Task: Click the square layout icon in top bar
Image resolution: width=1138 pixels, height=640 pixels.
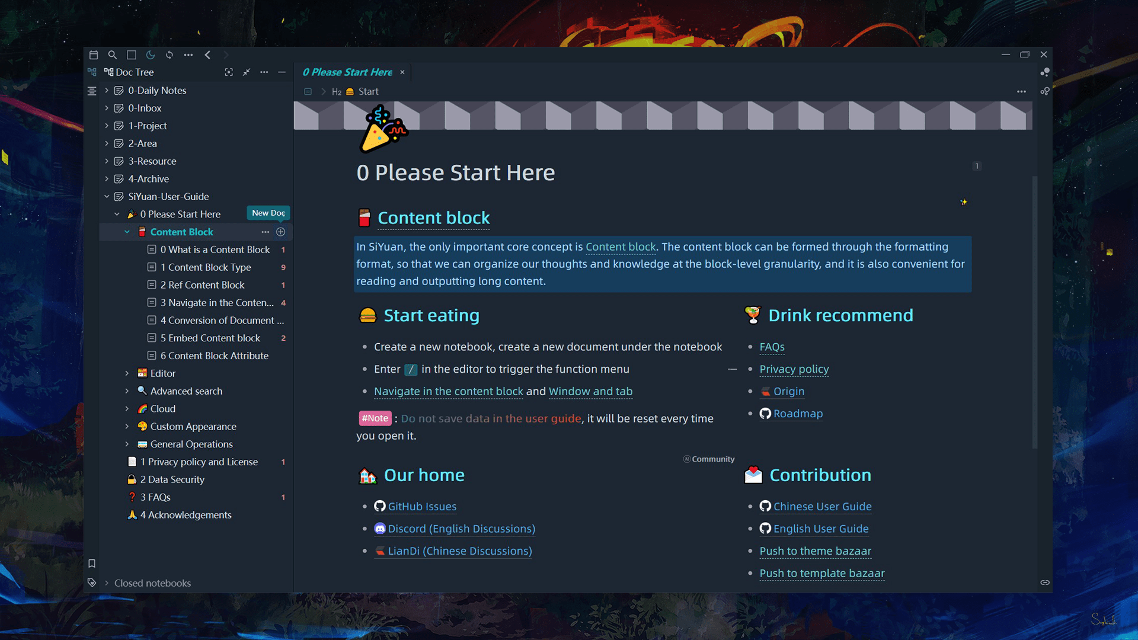Action: pyautogui.click(x=132, y=55)
